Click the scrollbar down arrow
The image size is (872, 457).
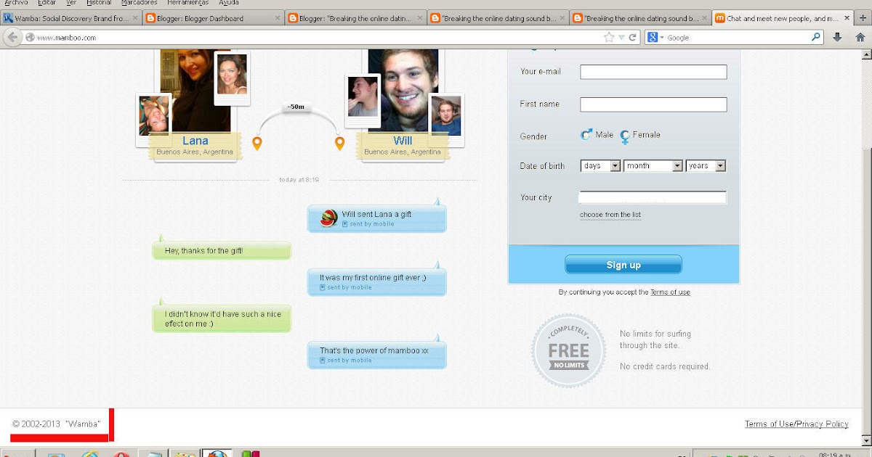click(x=866, y=440)
